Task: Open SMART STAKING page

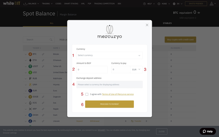Action: pyautogui.click(x=71, y=4)
